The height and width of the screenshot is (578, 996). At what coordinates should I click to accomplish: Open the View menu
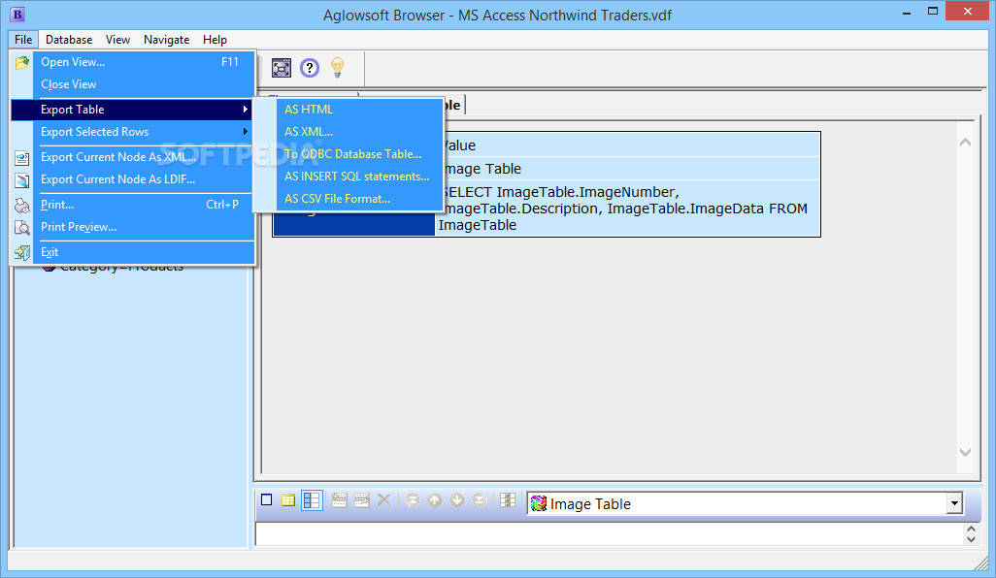click(x=117, y=40)
